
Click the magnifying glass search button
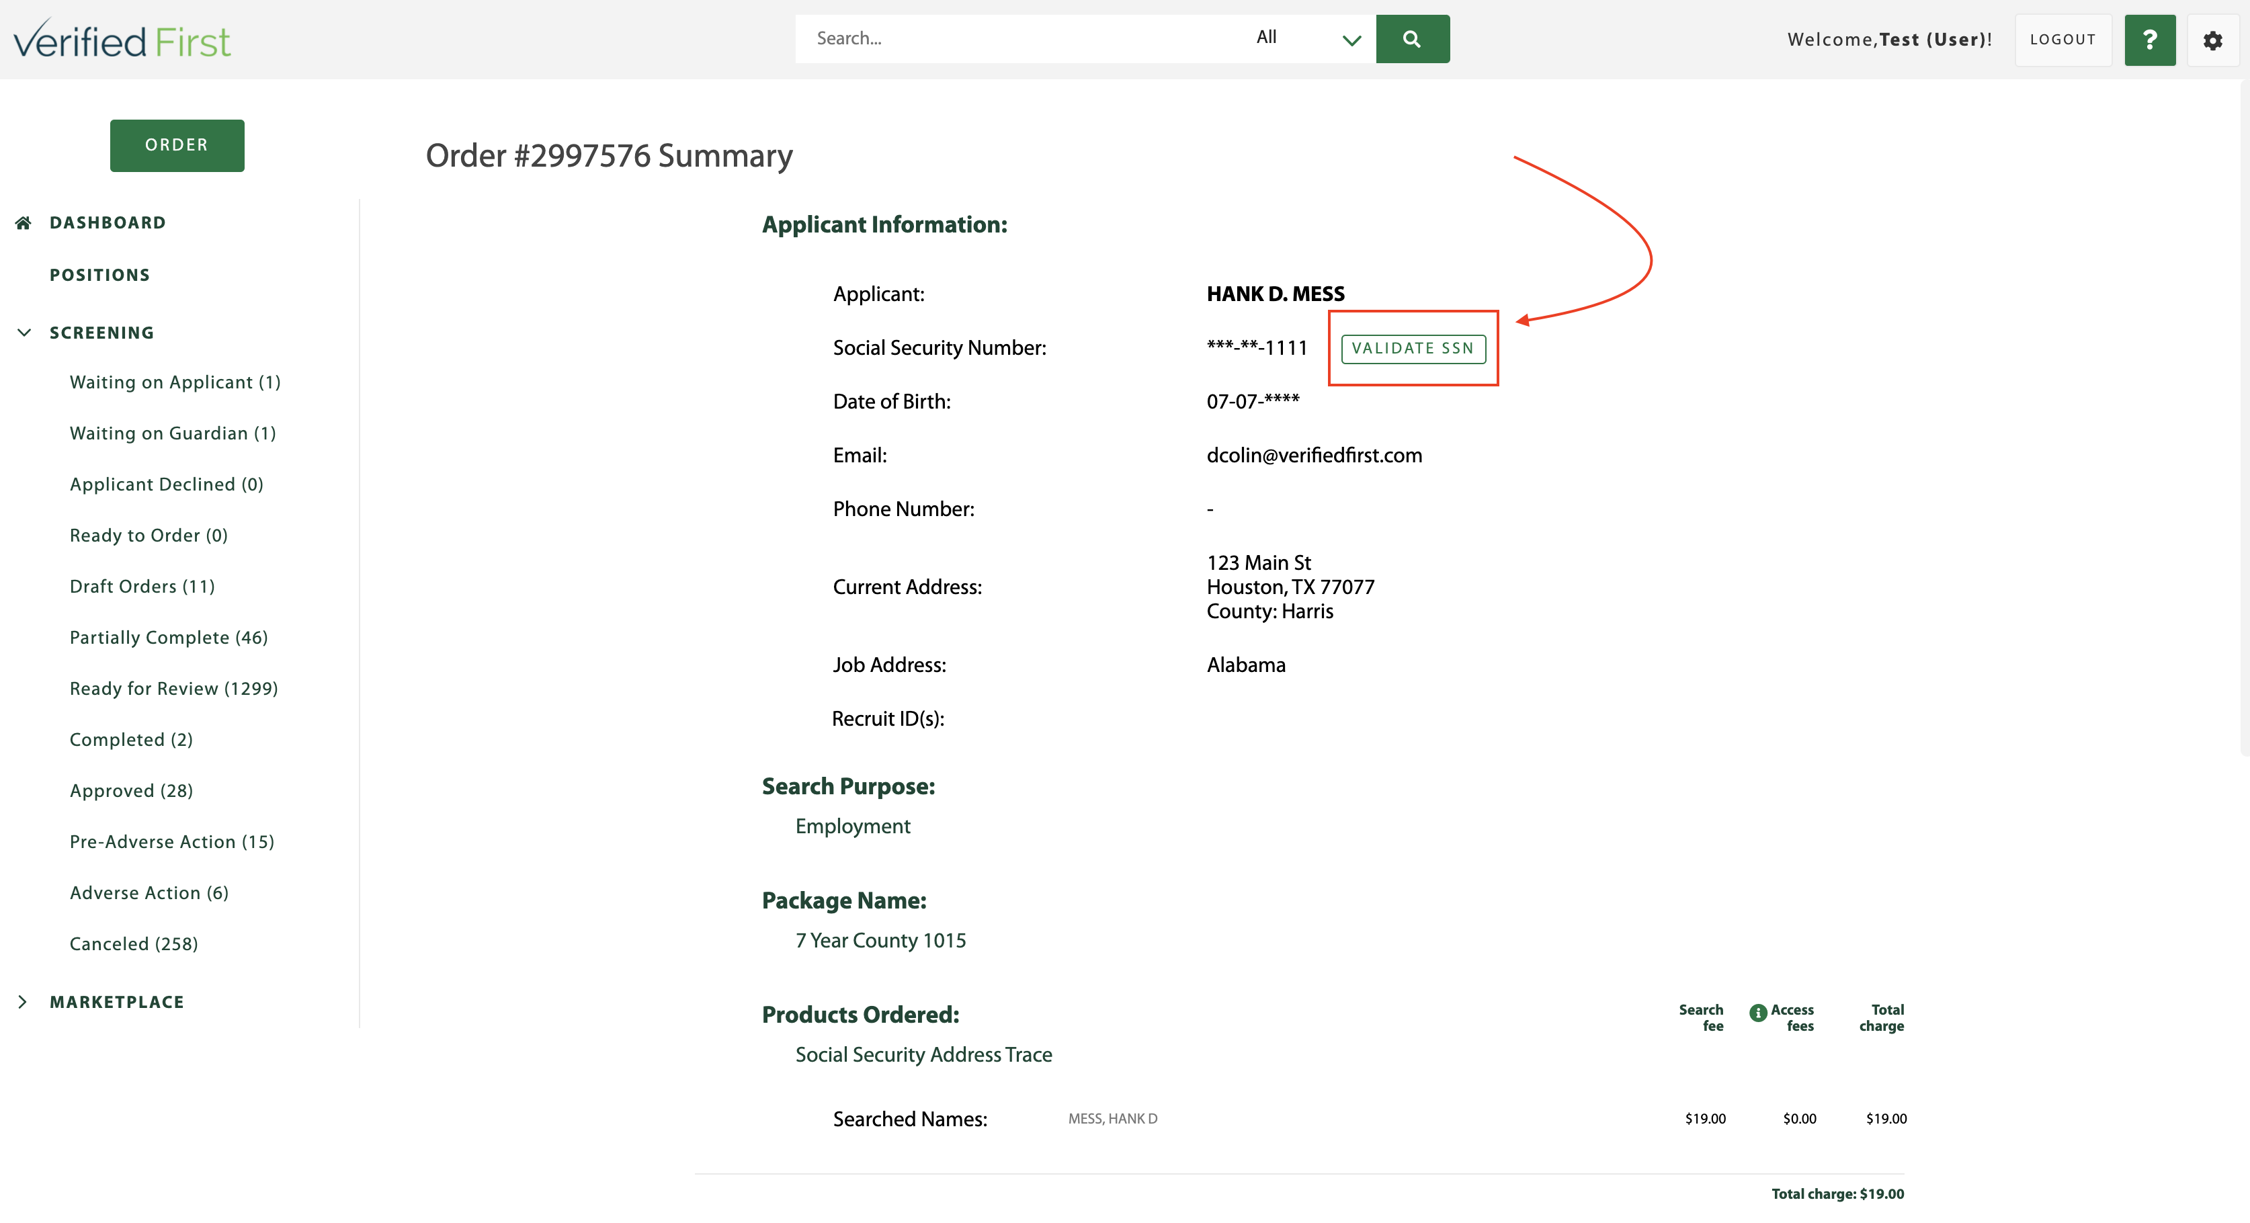pos(1413,38)
